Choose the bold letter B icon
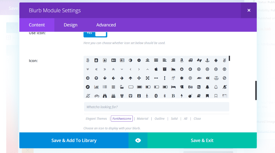Screen dimensions: 275x153 coord(173,96)
